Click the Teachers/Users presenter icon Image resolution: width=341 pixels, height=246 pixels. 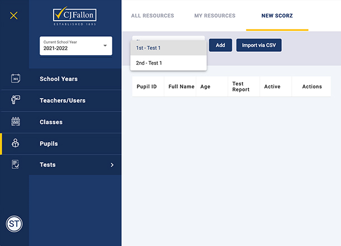(x=16, y=100)
